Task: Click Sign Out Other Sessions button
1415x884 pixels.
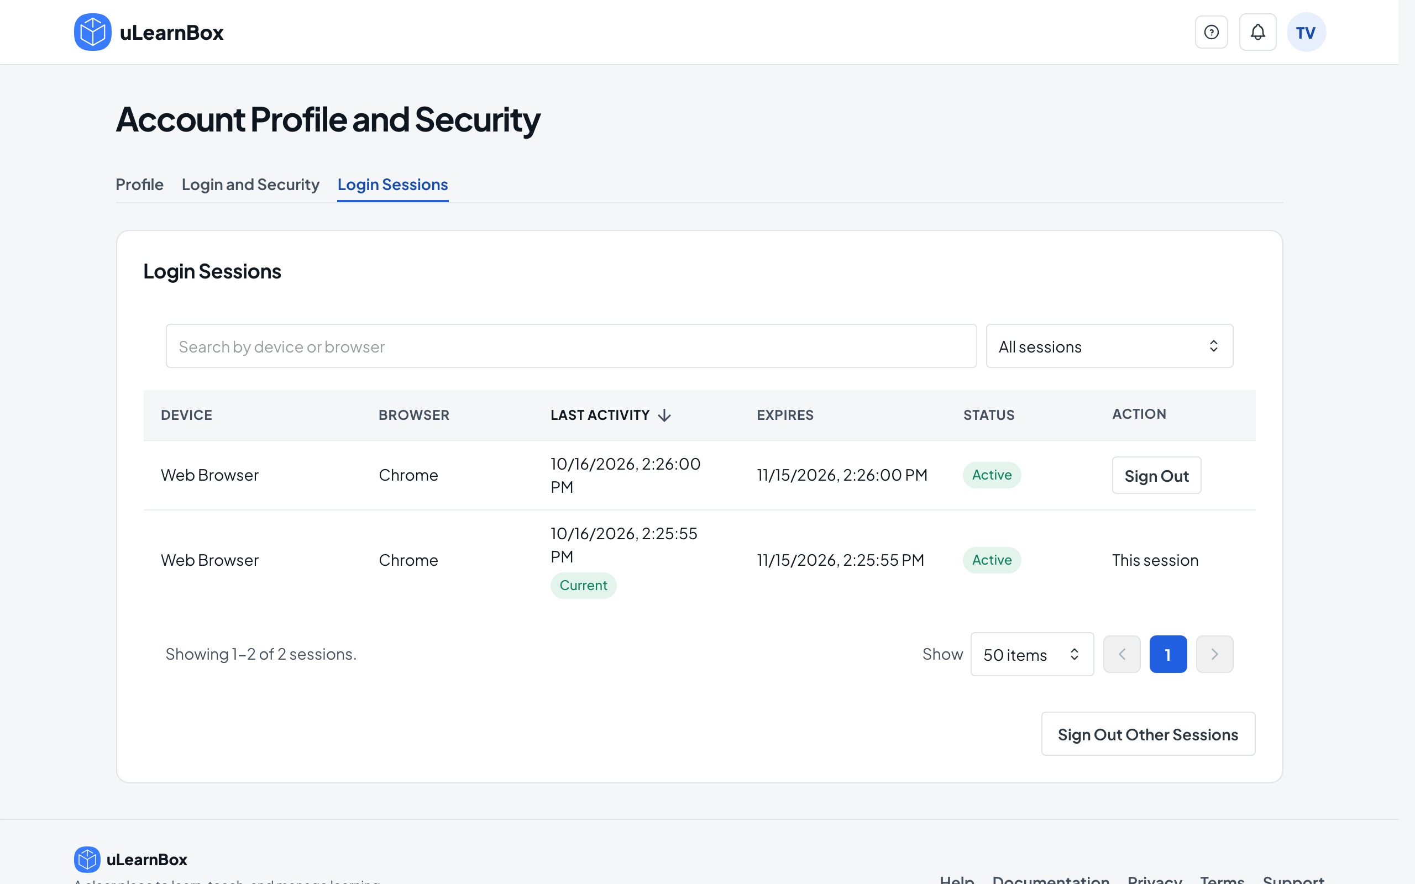Action: point(1148,734)
